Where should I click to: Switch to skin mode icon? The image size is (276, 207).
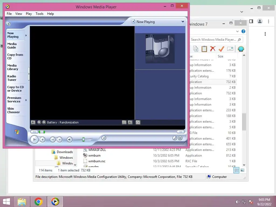(180, 138)
